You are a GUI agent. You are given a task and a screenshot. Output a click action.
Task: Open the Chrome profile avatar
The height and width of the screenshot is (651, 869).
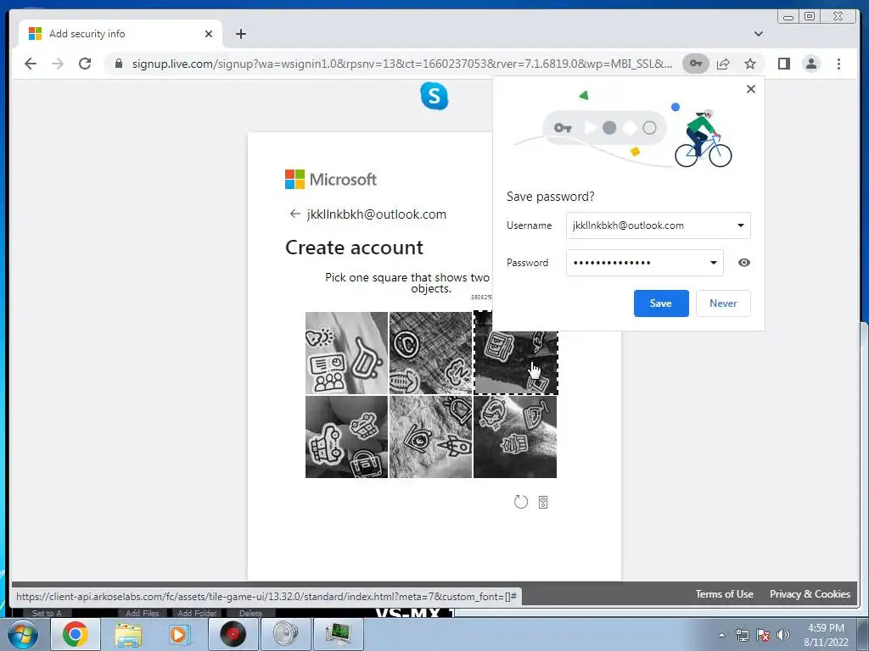(810, 64)
